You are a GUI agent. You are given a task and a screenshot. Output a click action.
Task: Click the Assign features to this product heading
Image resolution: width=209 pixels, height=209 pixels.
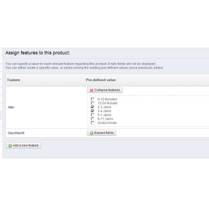[x=38, y=53]
